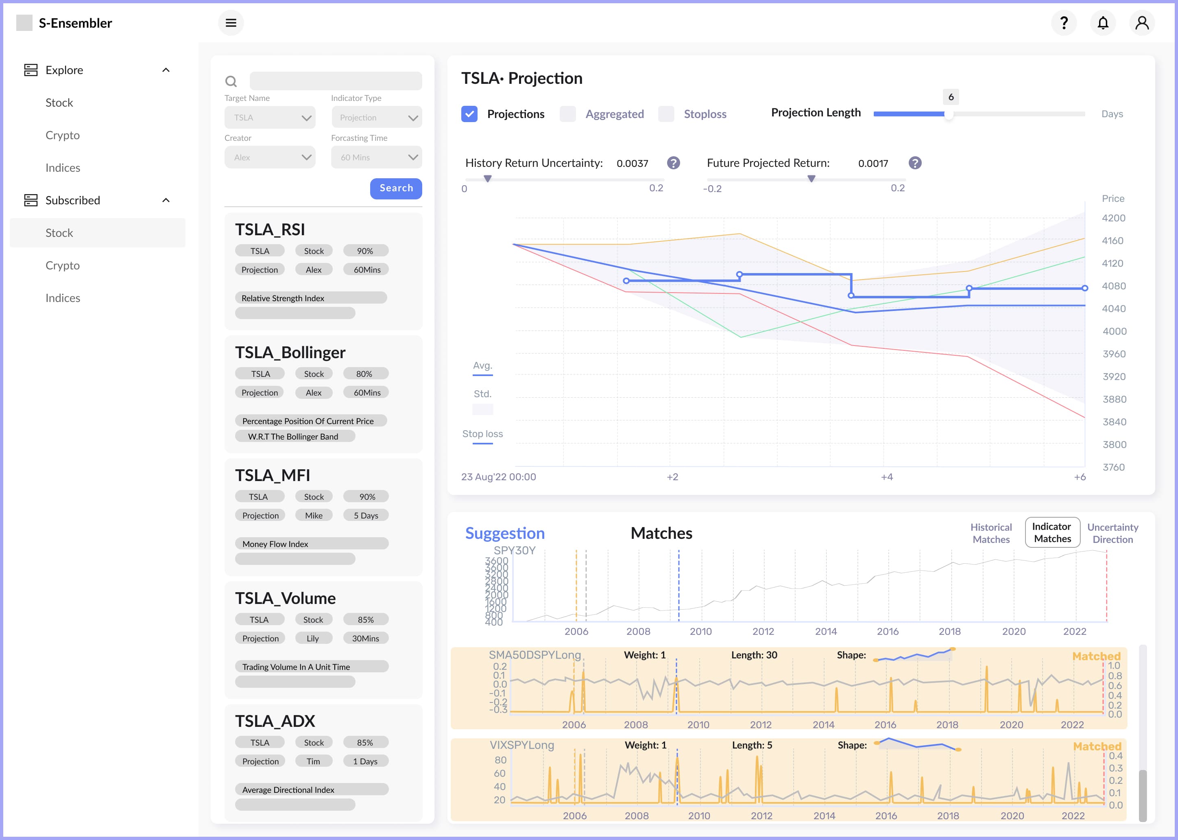Viewport: 1178px width, 840px height.
Task: Switch to Historical Matches tab
Action: coord(991,533)
